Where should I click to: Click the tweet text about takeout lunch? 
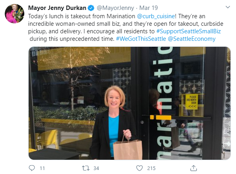pos(125,28)
